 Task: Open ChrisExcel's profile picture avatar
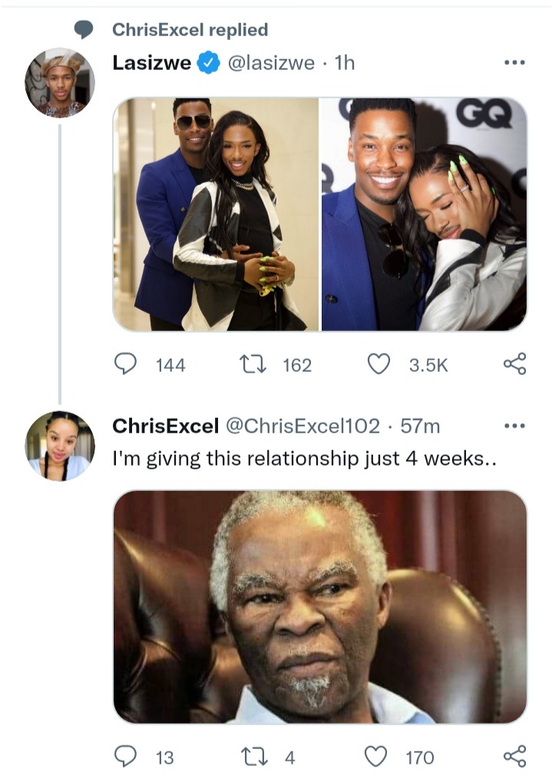(x=60, y=446)
